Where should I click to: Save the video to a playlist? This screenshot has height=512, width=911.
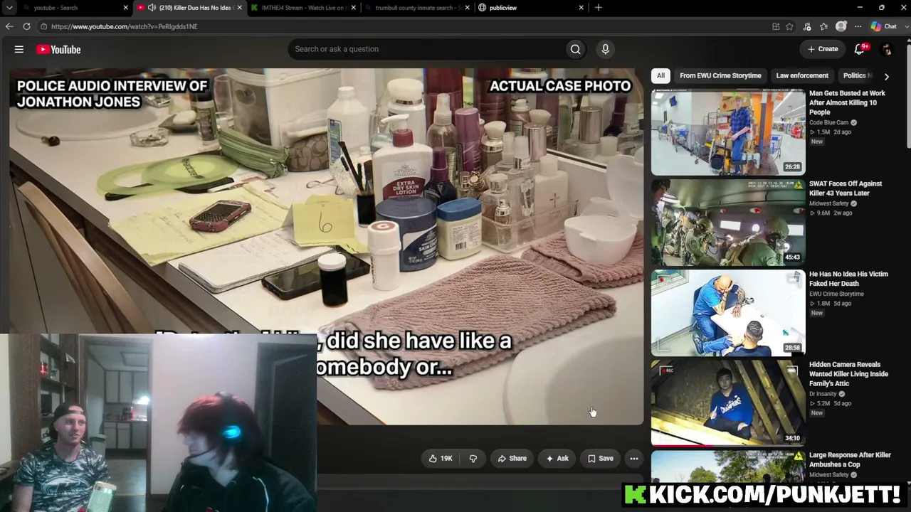pyautogui.click(x=601, y=459)
